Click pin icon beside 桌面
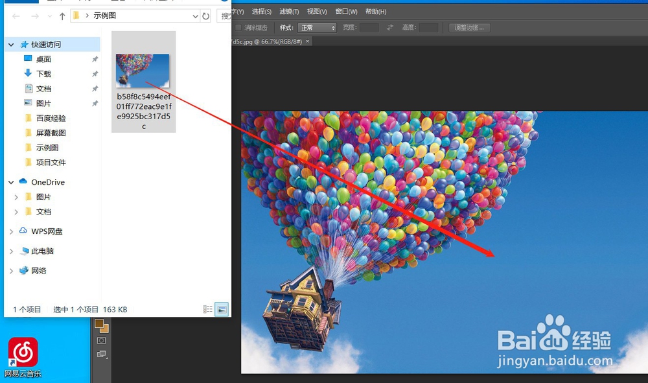This screenshot has height=383, width=648. point(95,59)
